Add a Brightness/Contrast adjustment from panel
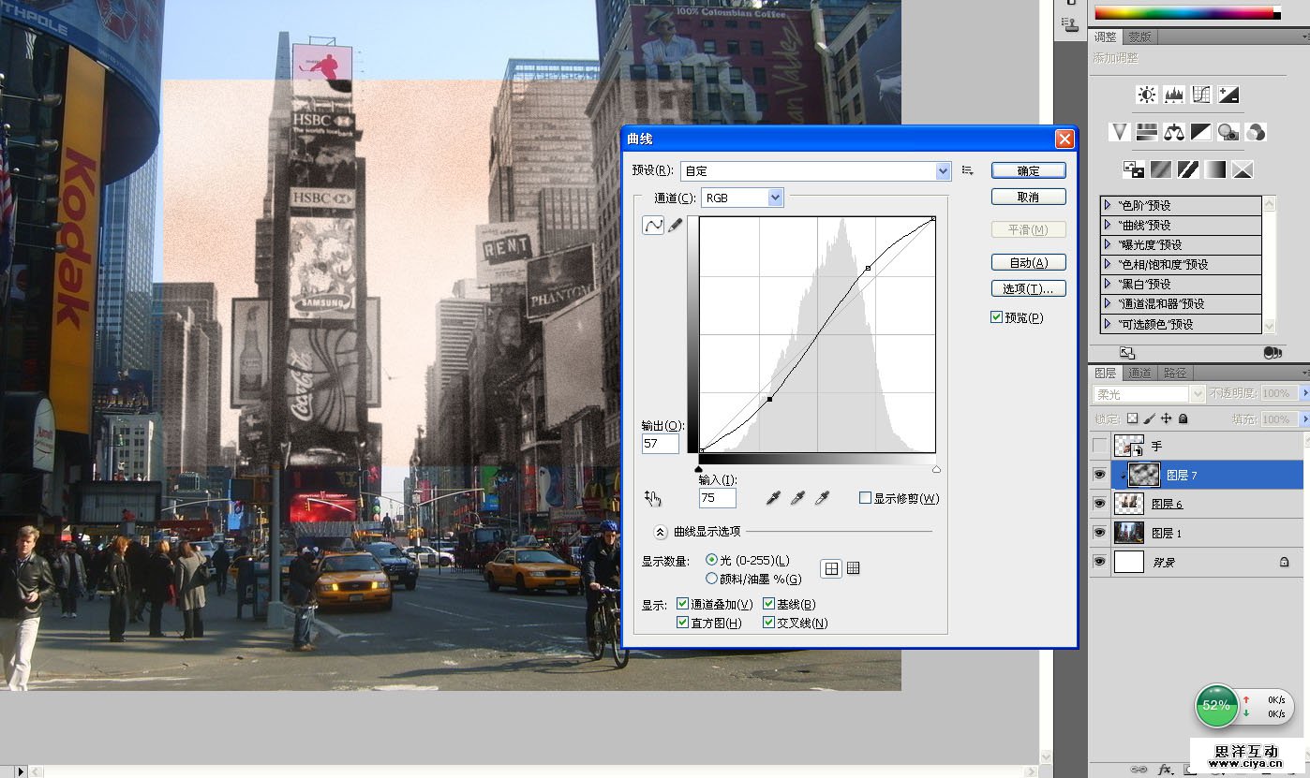 pos(1147,95)
